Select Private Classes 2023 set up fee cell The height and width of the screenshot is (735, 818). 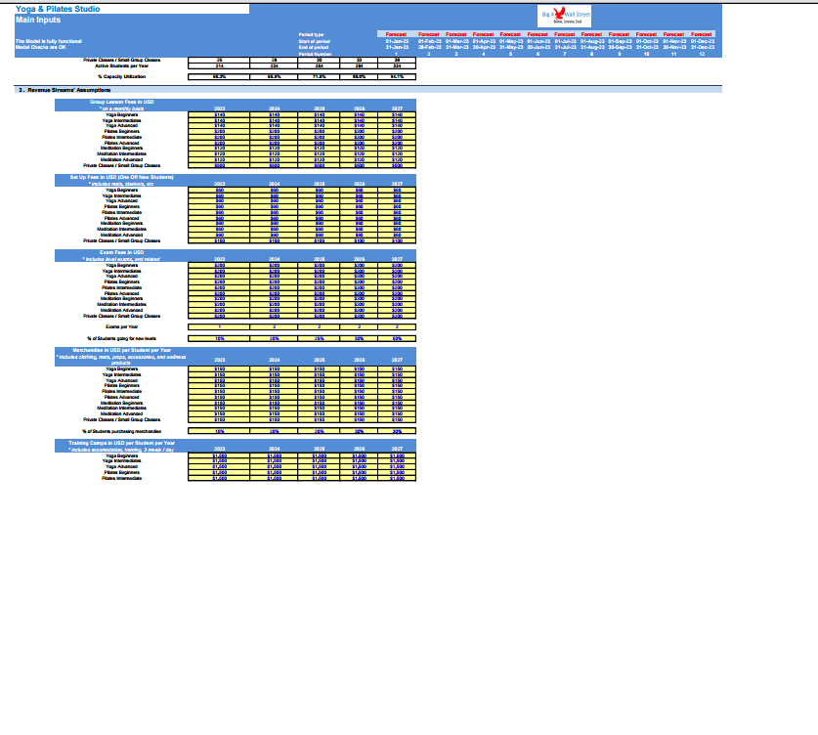point(219,241)
